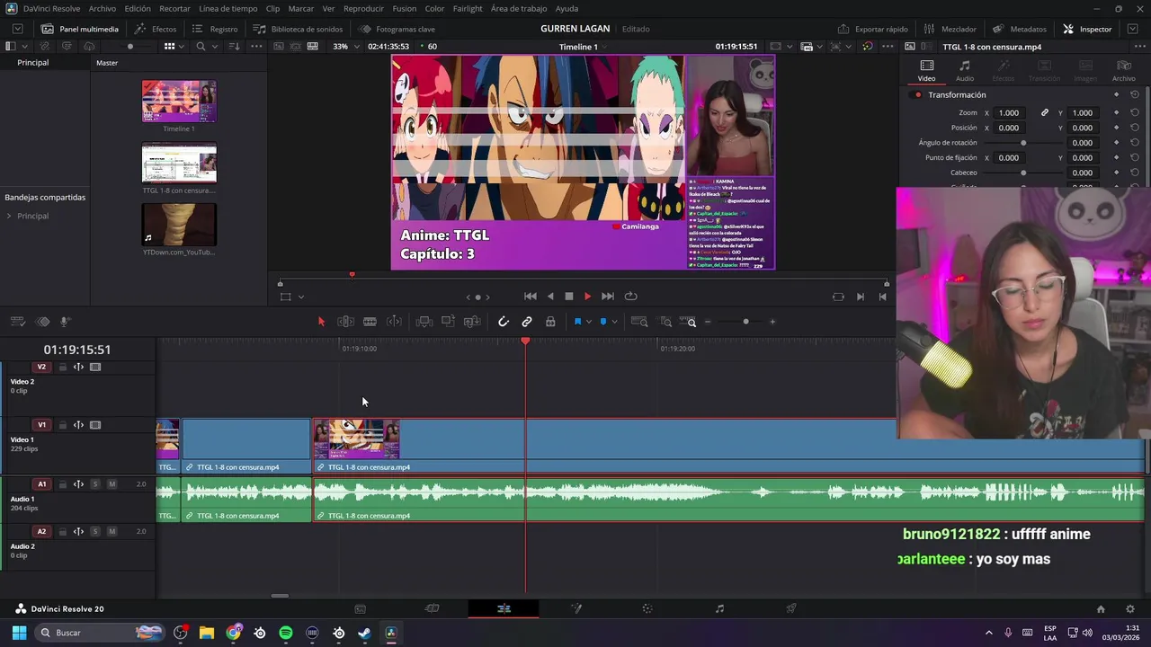1151x647 pixels.
Task: Switch to Inspector Archivo tab
Action: click(x=1123, y=71)
